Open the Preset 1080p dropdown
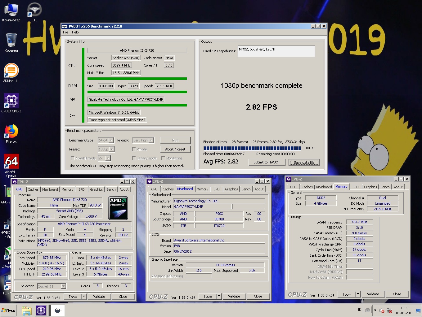The width and height of the screenshot is (422, 317). click(x=106, y=149)
